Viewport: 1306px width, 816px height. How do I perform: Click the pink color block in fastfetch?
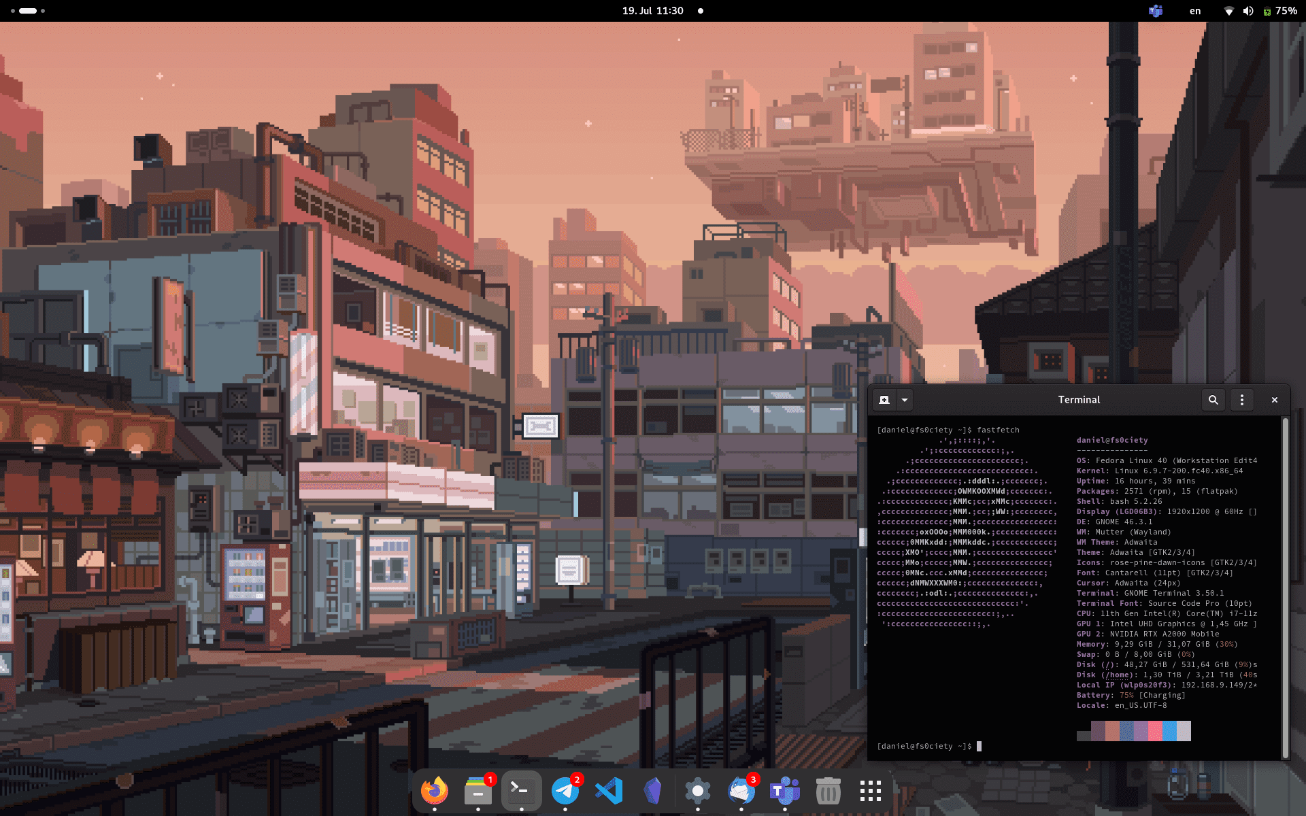point(1155,731)
